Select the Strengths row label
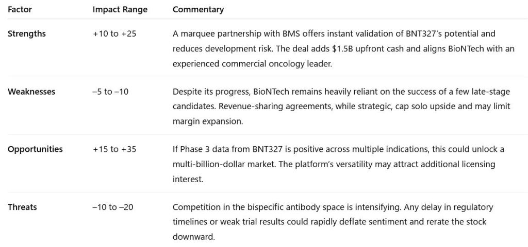Viewport: 528px width, 247px height. click(27, 33)
